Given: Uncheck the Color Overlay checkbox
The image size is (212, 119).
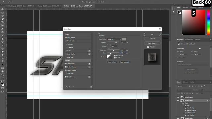Looking at the screenshot, I should [66, 64].
